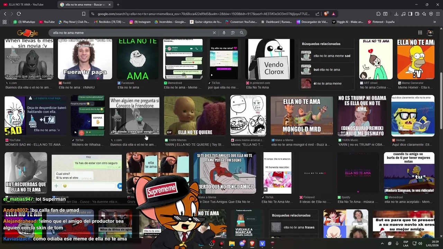Open the Brave VPN shield icon
This screenshot has width=443, height=249.
click(431, 14)
